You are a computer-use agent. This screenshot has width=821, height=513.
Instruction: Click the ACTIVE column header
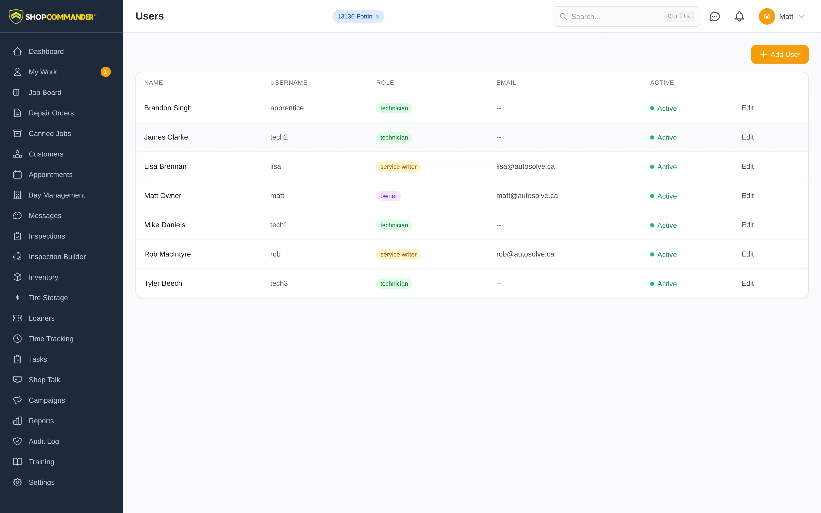662,82
